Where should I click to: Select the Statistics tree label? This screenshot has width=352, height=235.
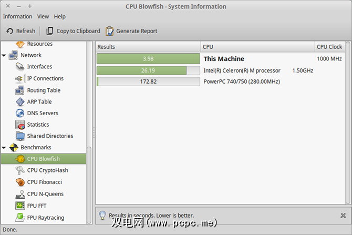click(38, 125)
